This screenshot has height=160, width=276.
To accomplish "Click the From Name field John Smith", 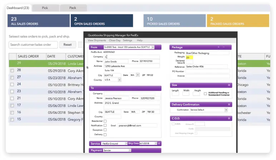I will [116, 61].
